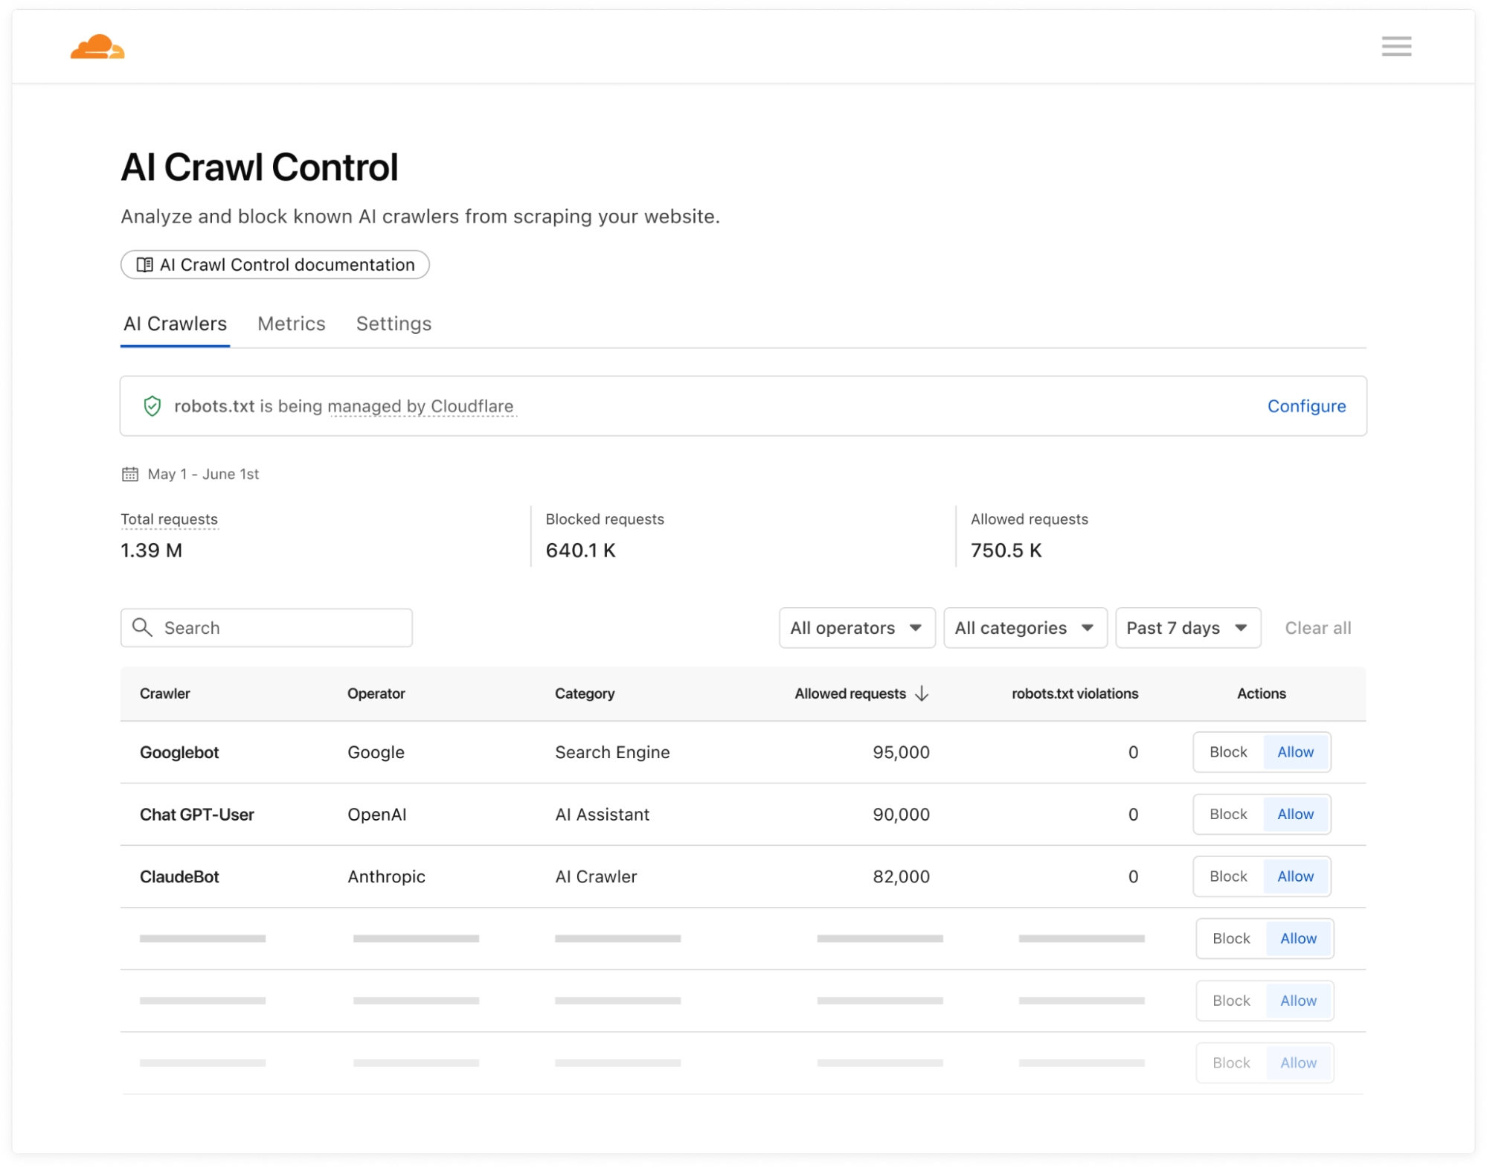Open the All operators filter

[x=856, y=627]
